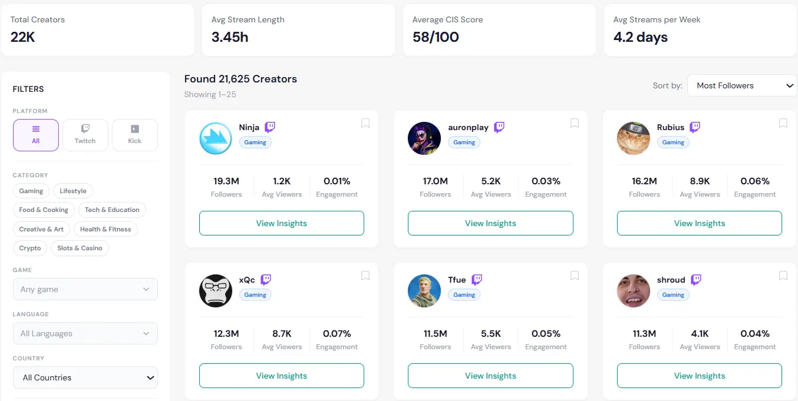
Task: Bookmark the xQc creator card
Action: tap(365, 276)
